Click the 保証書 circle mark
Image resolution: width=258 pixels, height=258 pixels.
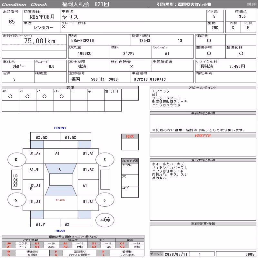tap(209, 41)
